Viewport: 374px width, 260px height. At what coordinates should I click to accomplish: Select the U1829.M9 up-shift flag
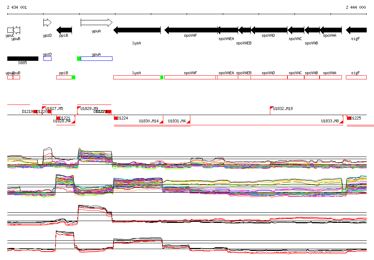pos(79,108)
